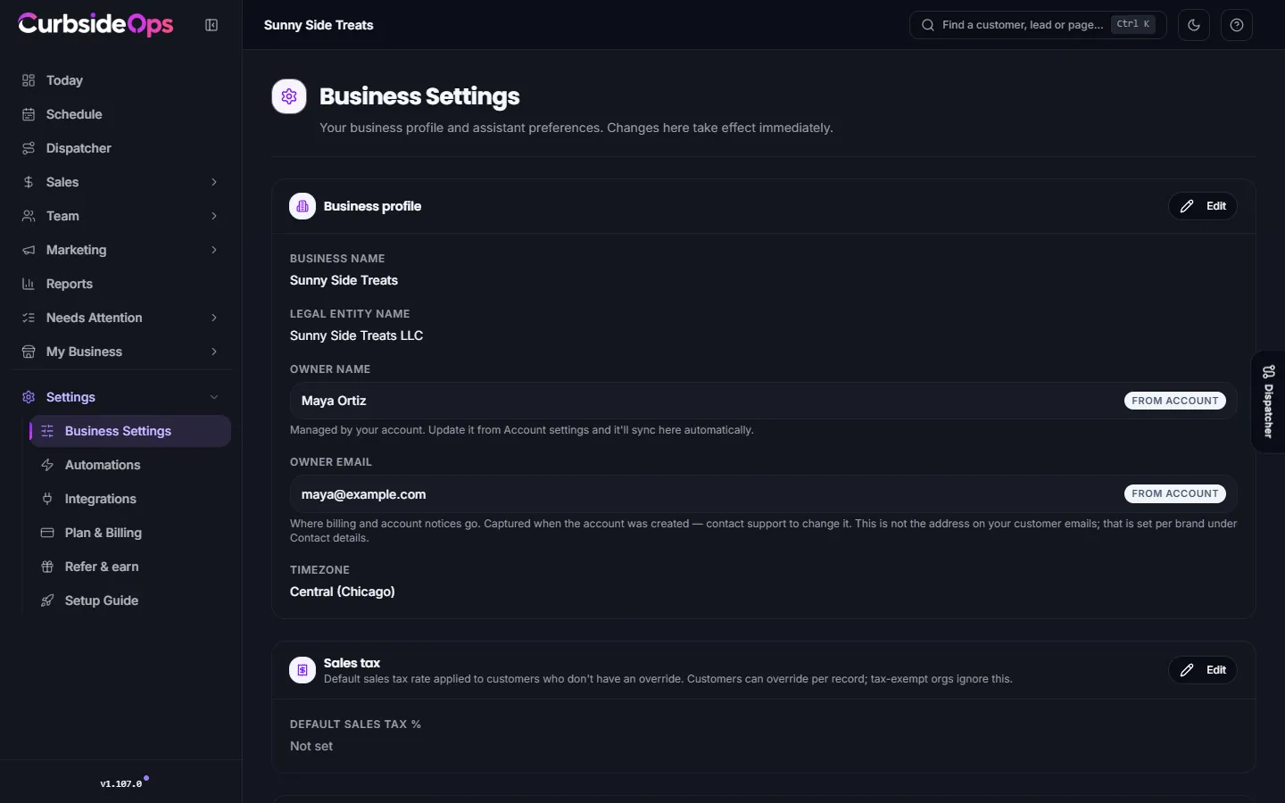Edit the Business profile section
Image resolution: width=1285 pixels, height=803 pixels.
(x=1203, y=206)
